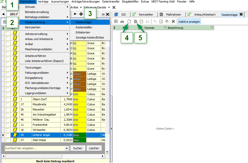Open the search text dropdown arrow

67,148
